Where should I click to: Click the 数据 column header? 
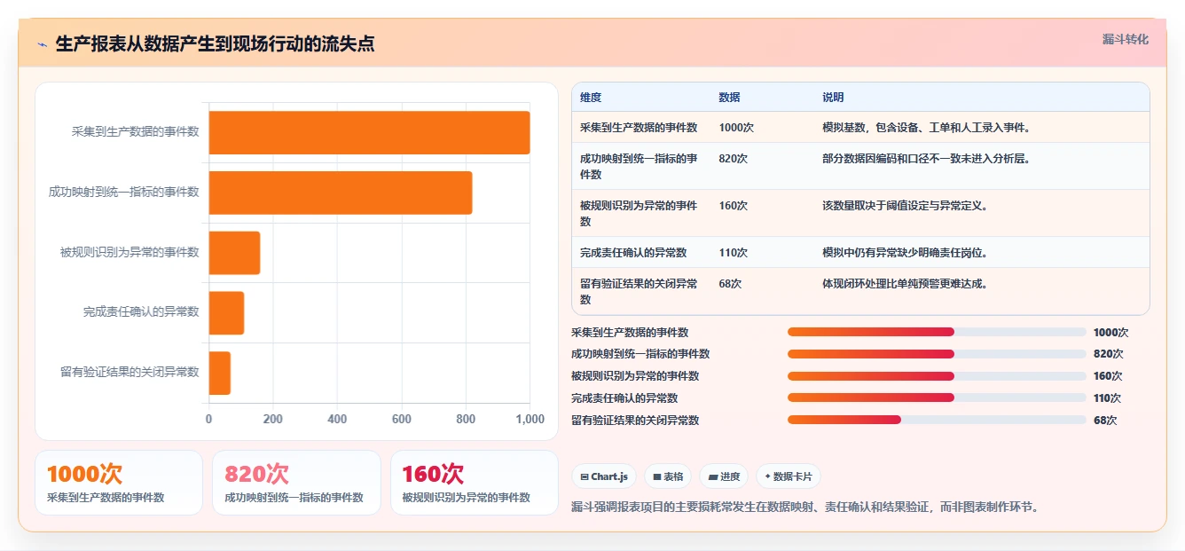[729, 98]
